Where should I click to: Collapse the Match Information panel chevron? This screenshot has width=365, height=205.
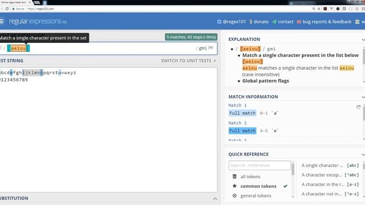coord(363,97)
